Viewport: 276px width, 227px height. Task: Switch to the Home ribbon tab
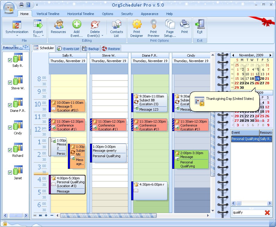(x=25, y=14)
